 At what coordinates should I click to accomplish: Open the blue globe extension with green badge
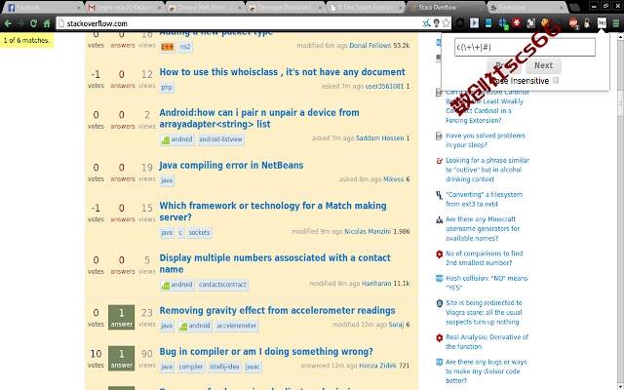503,23
